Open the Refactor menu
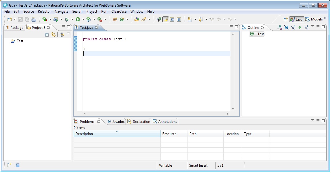Image resolution: width=331 pixels, height=173 pixels. (44, 12)
